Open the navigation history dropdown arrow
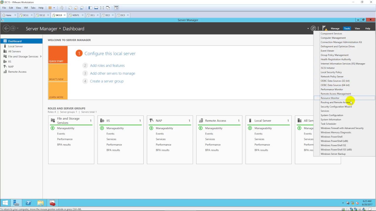 click(x=18, y=28)
